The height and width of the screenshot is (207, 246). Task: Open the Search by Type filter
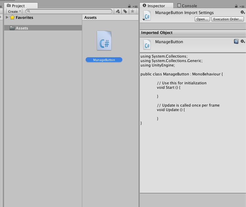coord(118,11)
